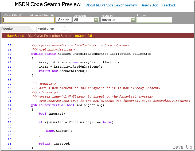The height and width of the screenshot is (151, 195).
Task: Open the Found in dropdown arrow
Action: 133,20
